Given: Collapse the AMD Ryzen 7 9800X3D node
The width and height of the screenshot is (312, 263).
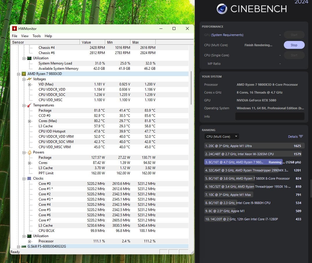Looking at the screenshot, I should (x=18, y=74).
